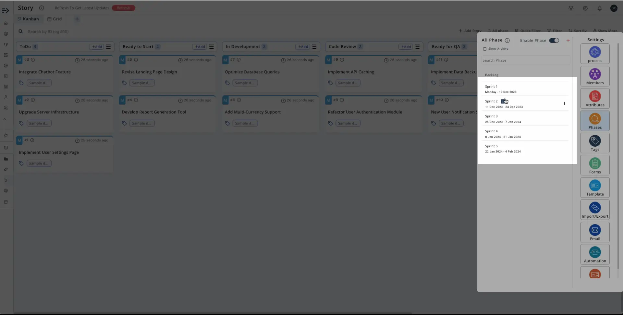Click +Add in In Development column
Image resolution: width=623 pixels, height=315 pixels.
(303, 47)
